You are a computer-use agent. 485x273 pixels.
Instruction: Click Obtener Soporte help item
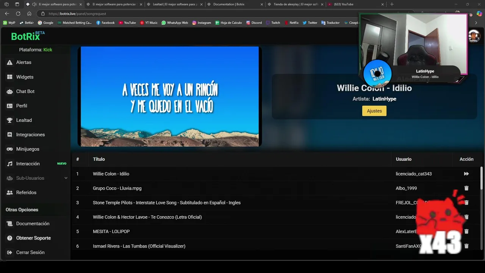pos(33,238)
